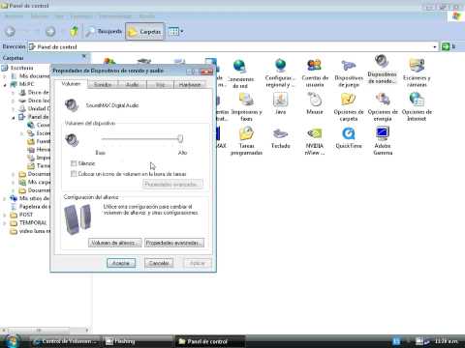Open Opciones de Internet icon
Screen dimensions: 465x348
(417, 106)
